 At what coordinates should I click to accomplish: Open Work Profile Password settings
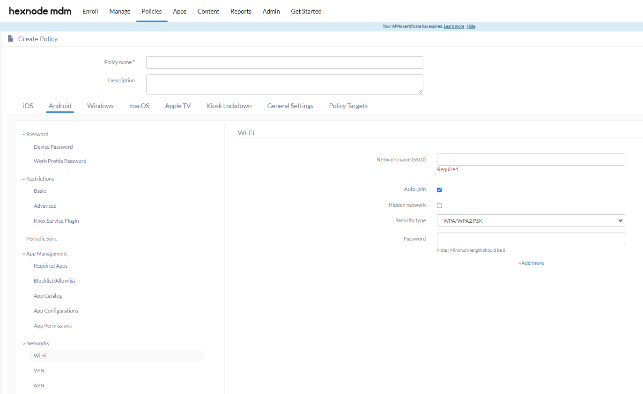pos(60,161)
